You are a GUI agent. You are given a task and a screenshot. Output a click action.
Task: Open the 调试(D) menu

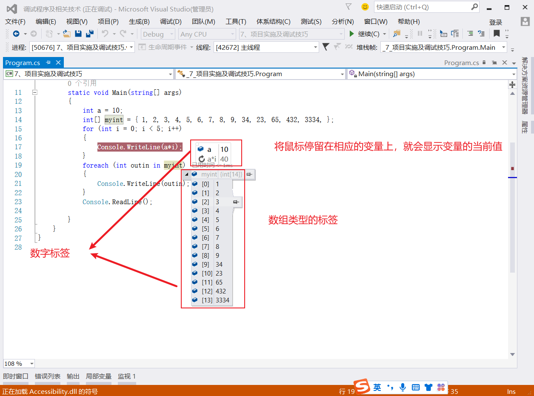(x=171, y=22)
